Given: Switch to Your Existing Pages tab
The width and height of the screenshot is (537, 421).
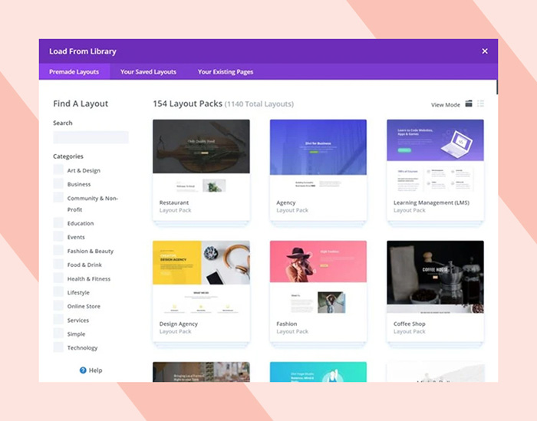Looking at the screenshot, I should (226, 72).
